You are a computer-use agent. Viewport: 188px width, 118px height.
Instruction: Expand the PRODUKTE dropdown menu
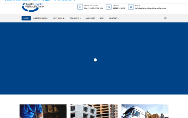pyautogui.click(x=76, y=18)
